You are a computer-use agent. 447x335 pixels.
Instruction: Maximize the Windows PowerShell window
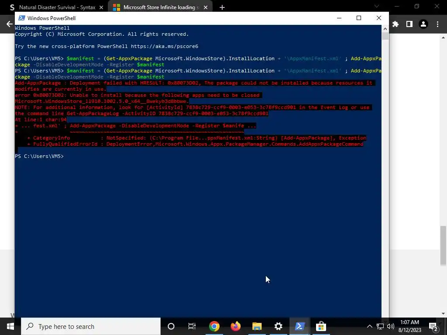[359, 18]
